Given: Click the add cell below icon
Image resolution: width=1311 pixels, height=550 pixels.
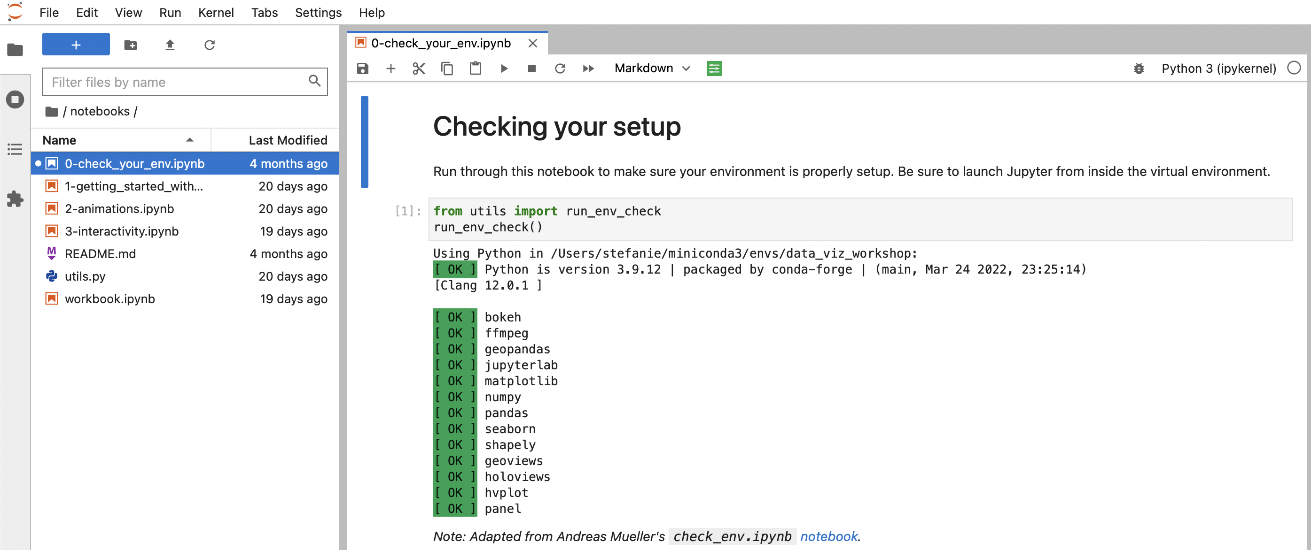Looking at the screenshot, I should (390, 68).
